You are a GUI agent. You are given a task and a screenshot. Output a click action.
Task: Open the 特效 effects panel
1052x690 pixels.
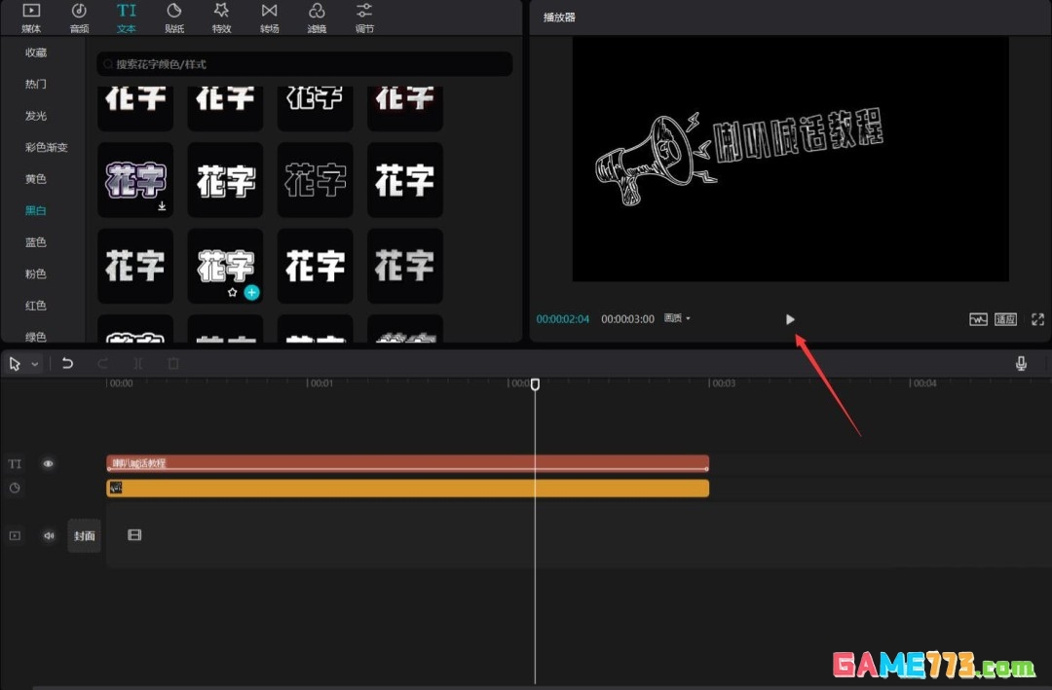(x=221, y=18)
